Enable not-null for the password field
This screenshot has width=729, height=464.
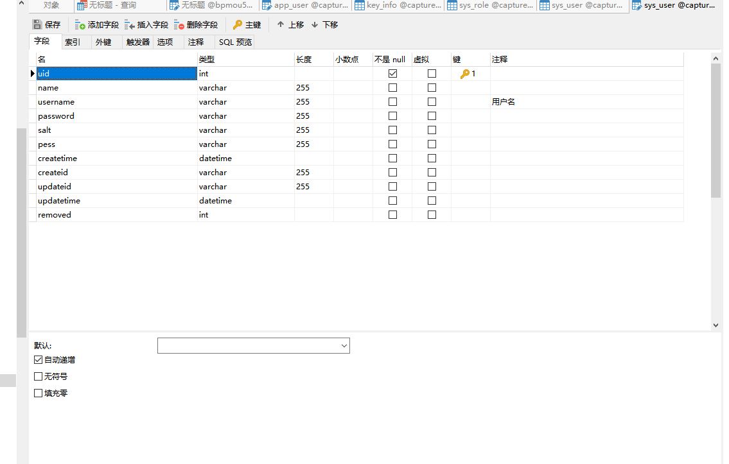point(393,116)
